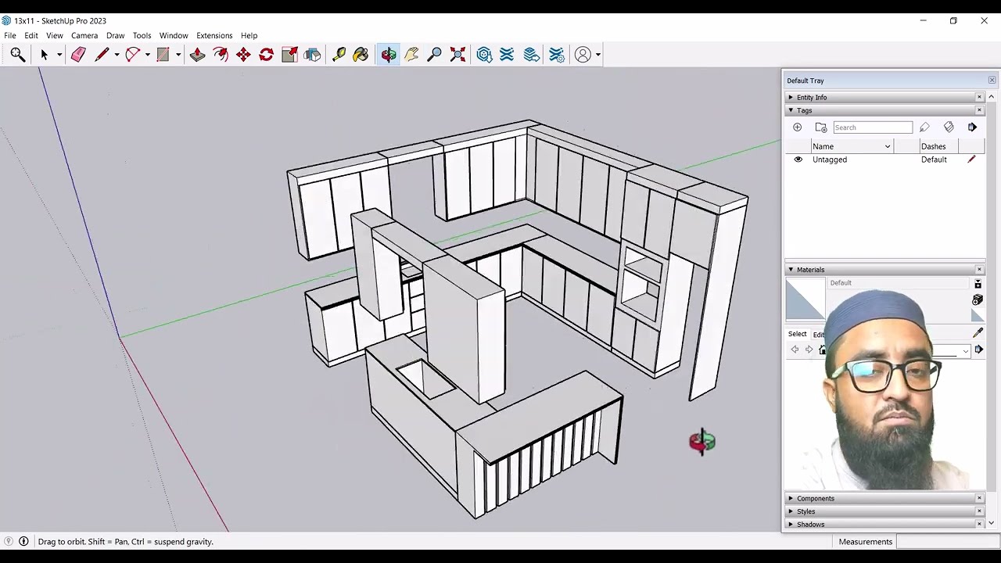Select the Zoom tool
The height and width of the screenshot is (563, 1001).
click(435, 54)
